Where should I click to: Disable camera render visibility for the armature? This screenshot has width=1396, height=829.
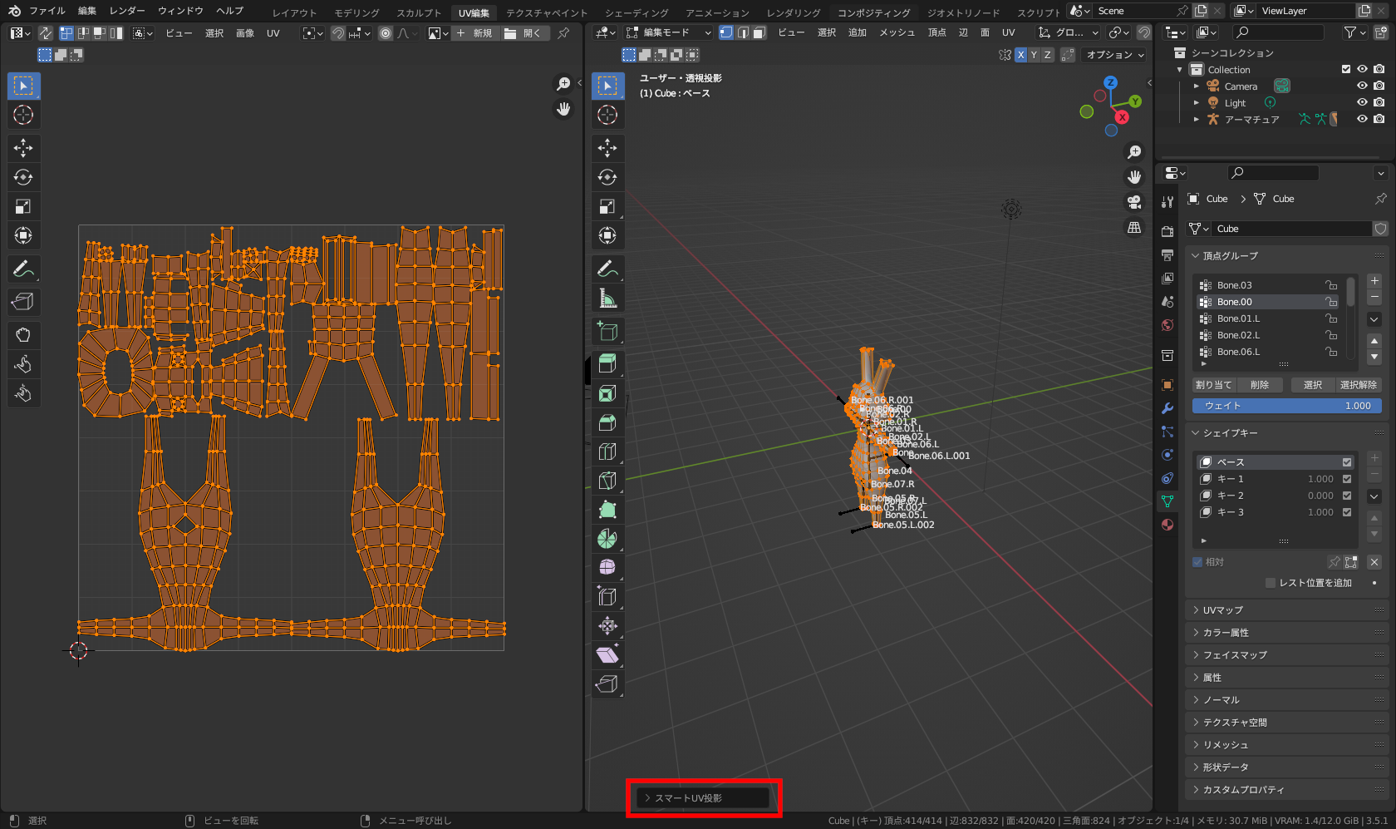[x=1377, y=119]
